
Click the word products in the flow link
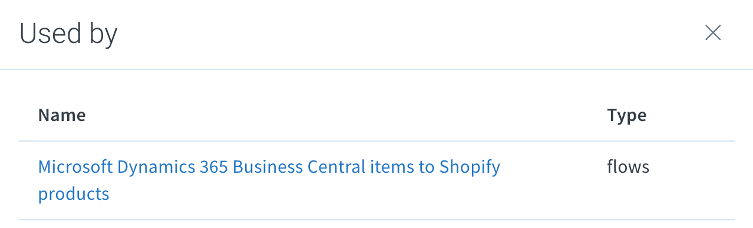(x=74, y=194)
